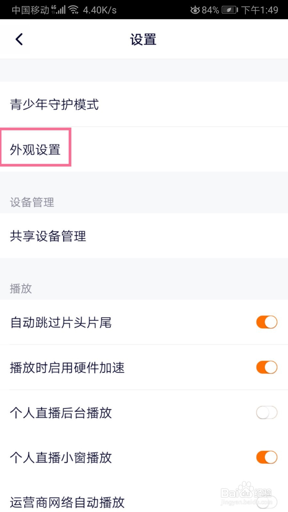Tap the 设备管理 section header

32,202
